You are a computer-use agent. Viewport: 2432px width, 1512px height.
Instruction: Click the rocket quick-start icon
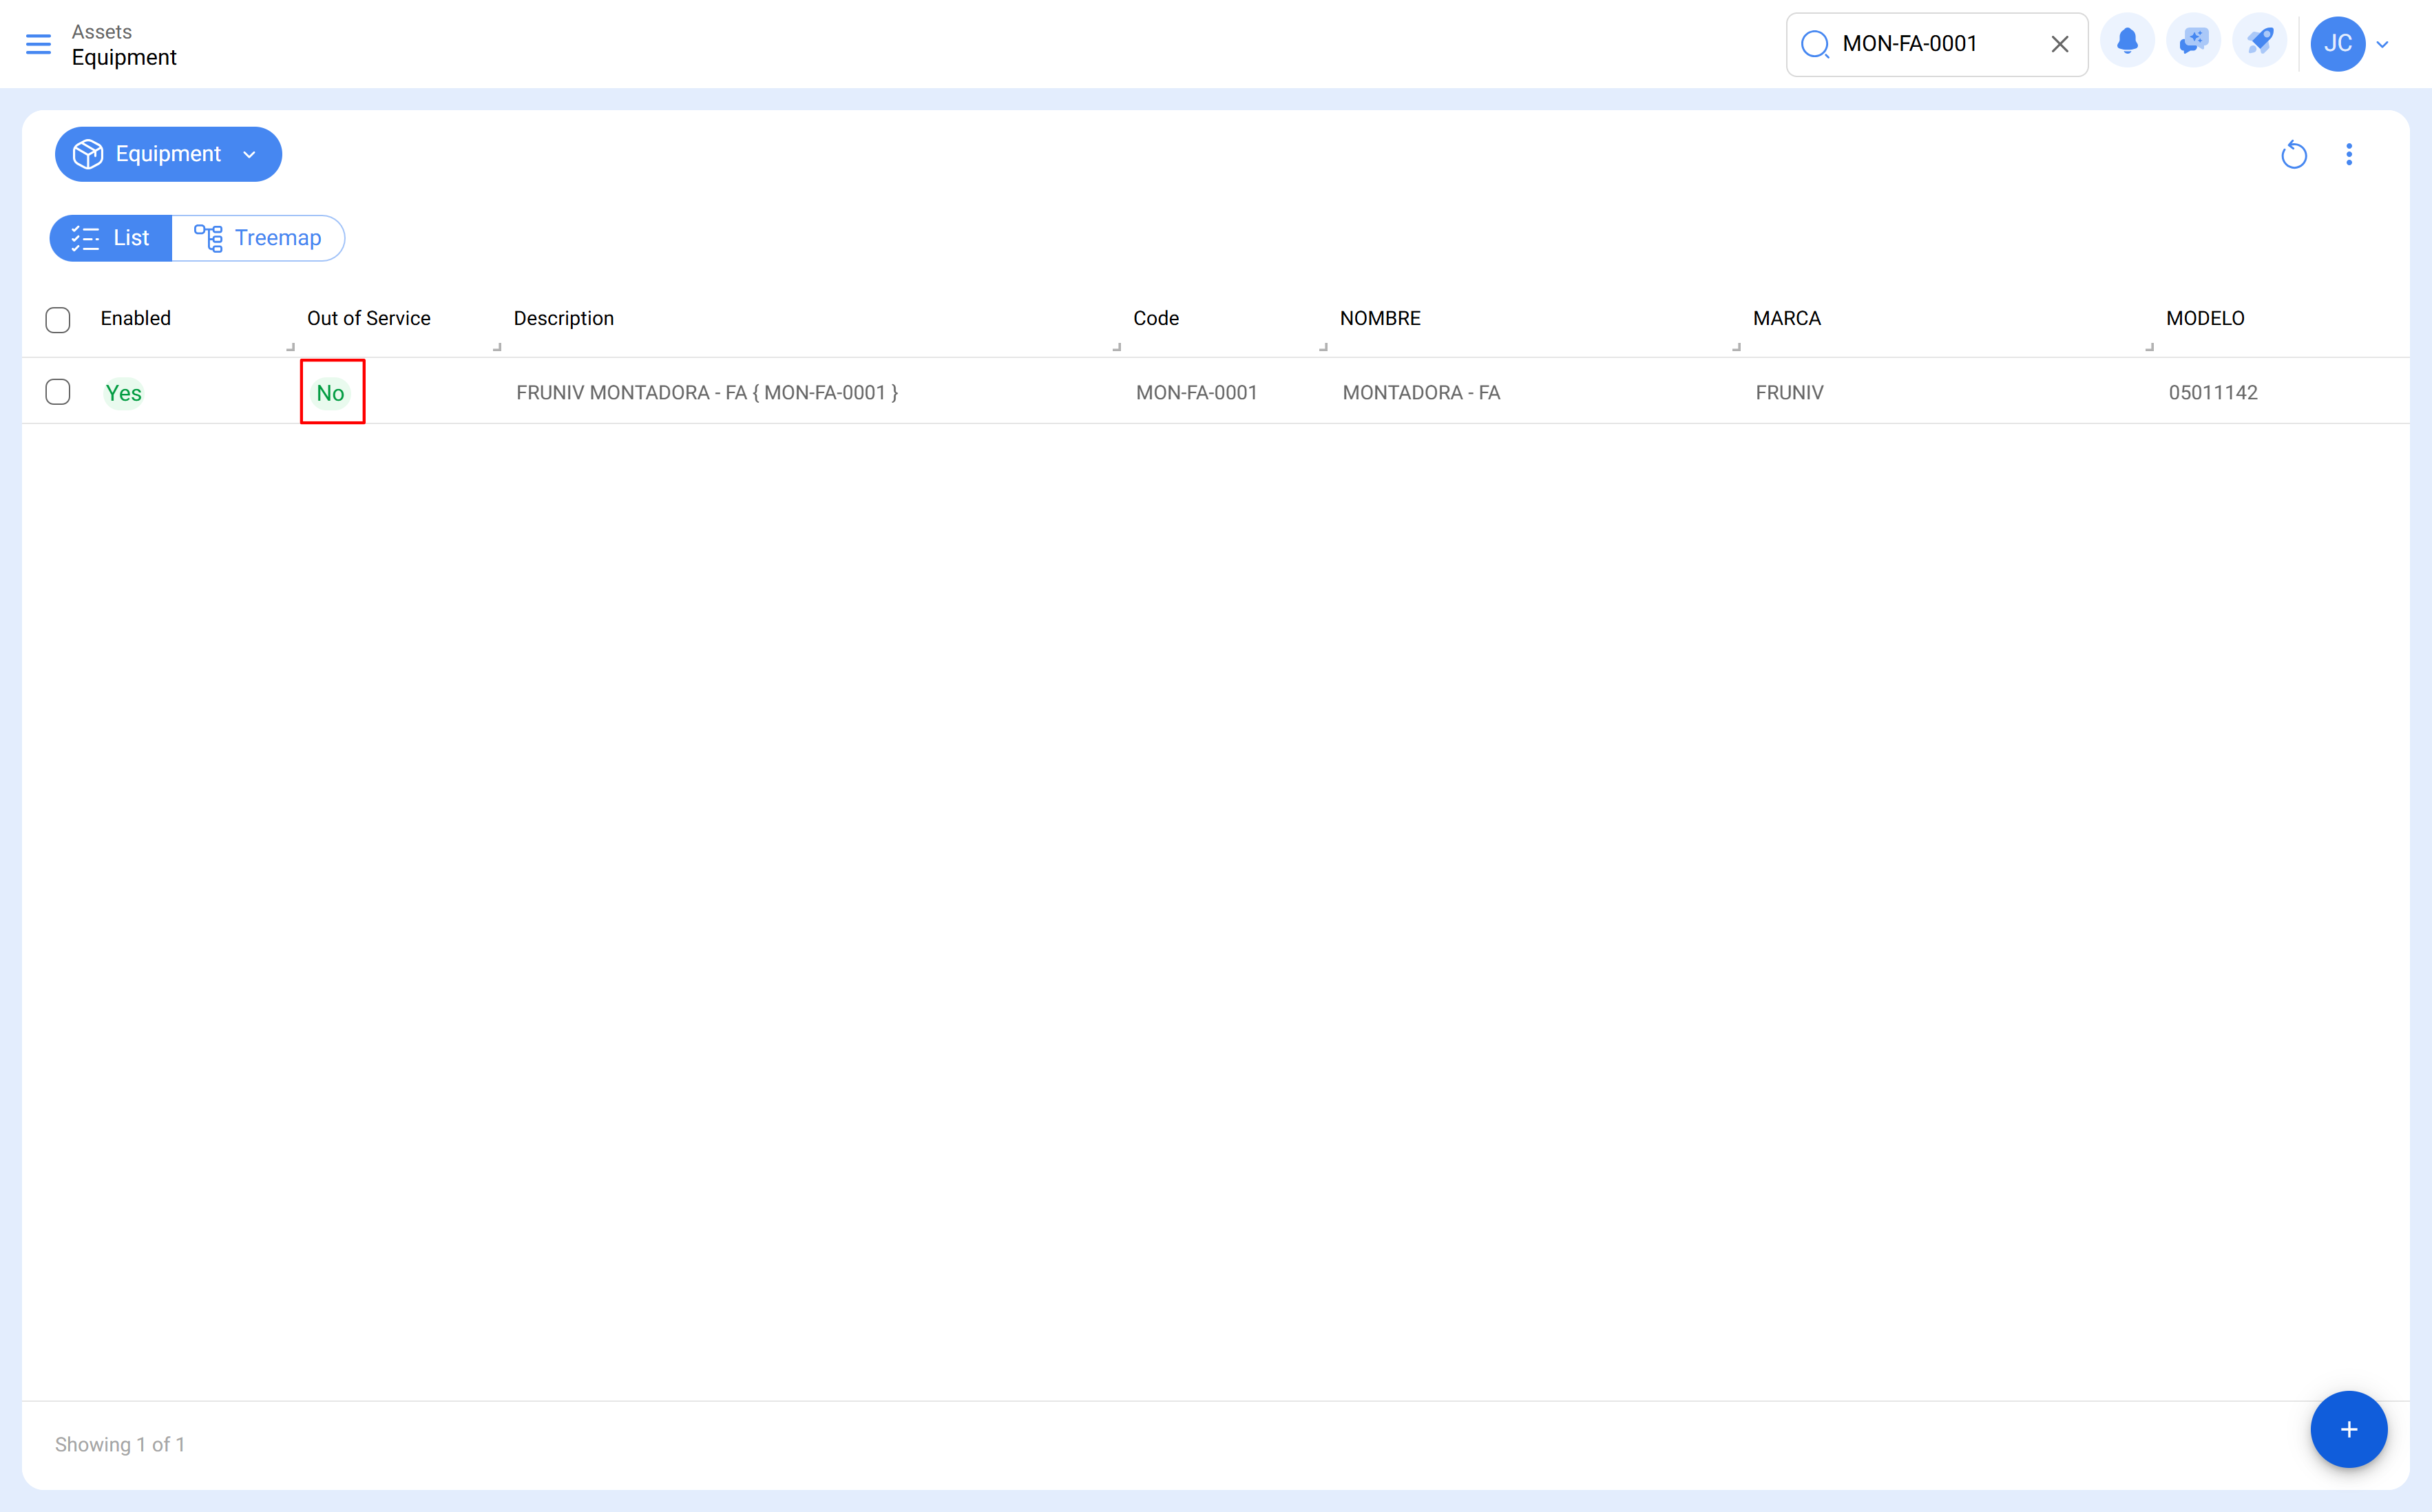click(2260, 41)
